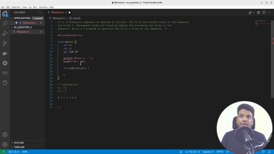
Task: Open Problems from errors and warnings count
Action: coord(14,152)
